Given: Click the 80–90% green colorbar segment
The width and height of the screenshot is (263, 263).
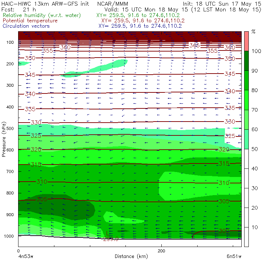Looking at the screenshot, I should coord(246,80).
